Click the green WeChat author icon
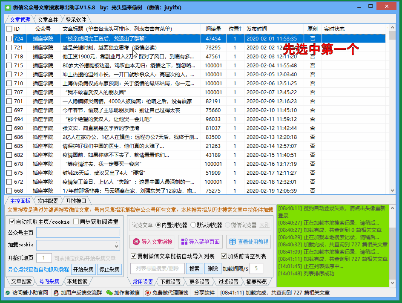 pos(109,293)
